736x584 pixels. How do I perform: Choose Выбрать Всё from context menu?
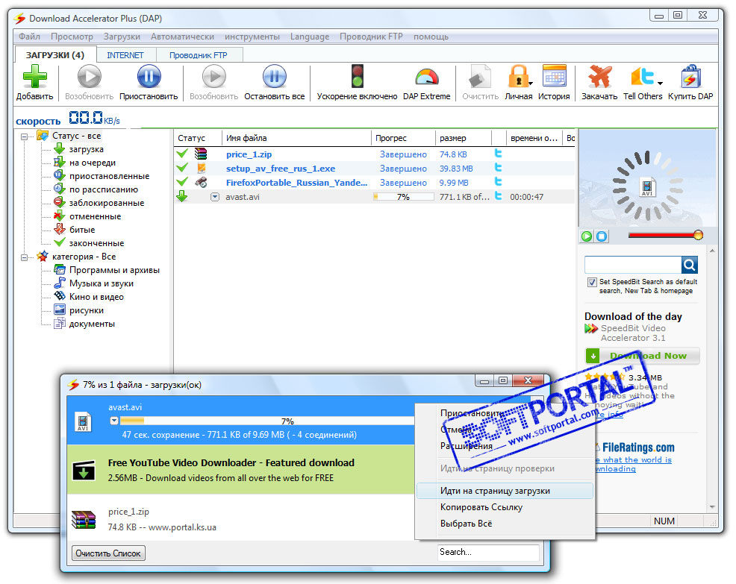click(x=505, y=524)
